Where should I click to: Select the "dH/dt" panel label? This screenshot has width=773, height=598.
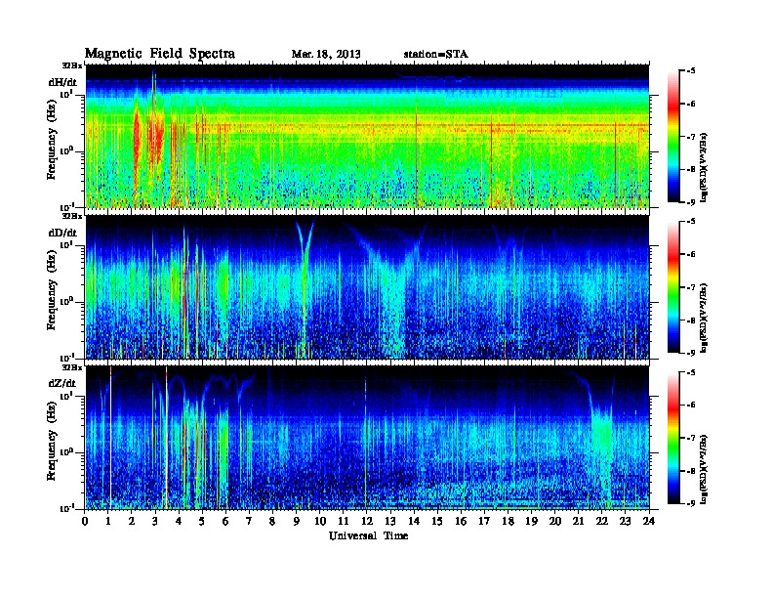62,82
